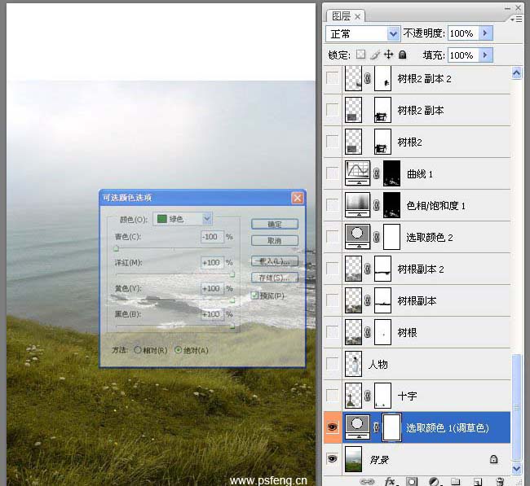Click the layers panel vertical scrollbar thumb

[516, 407]
